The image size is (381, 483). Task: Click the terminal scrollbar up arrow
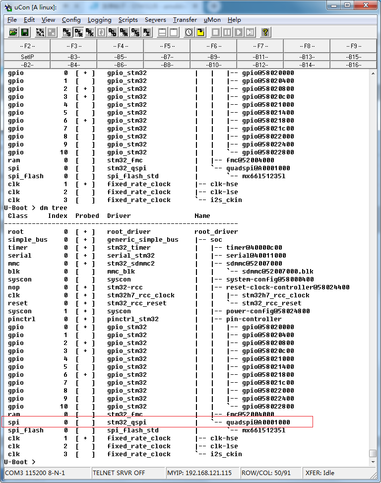373,73
